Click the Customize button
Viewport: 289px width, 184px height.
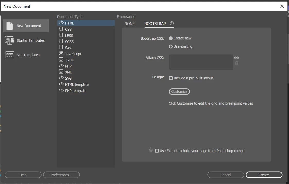tap(179, 91)
